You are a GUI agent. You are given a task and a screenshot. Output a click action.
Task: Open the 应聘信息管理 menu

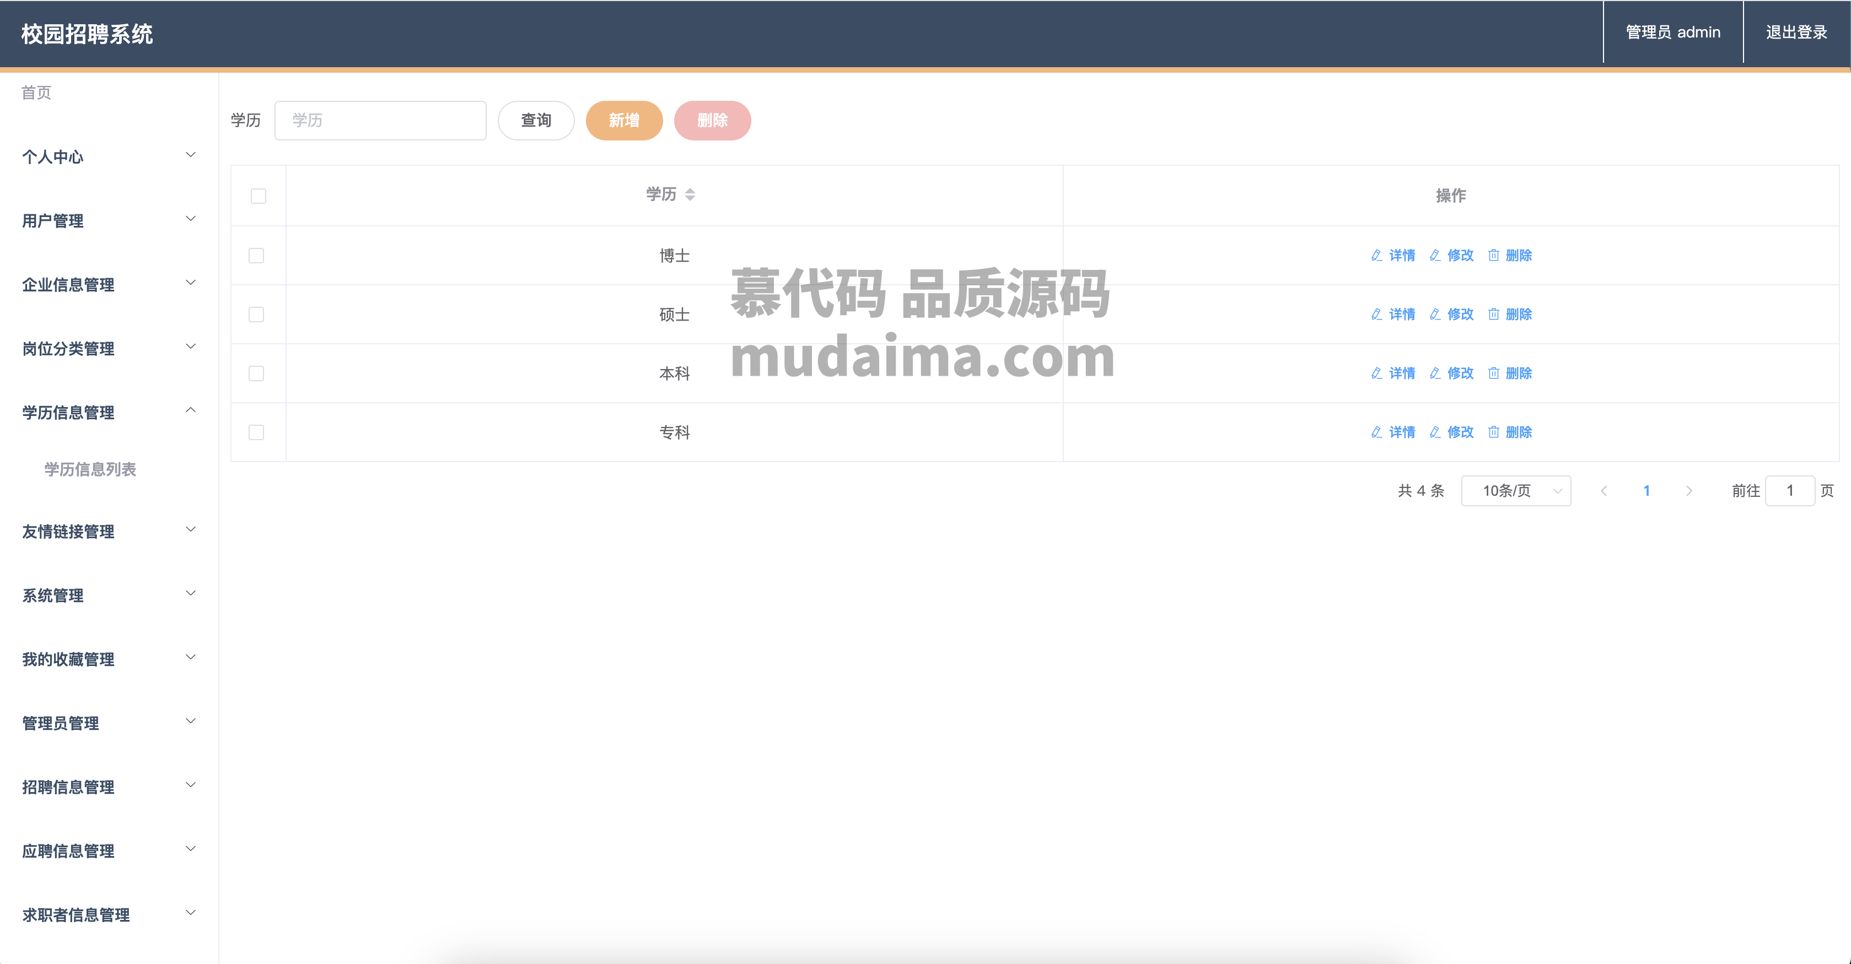click(x=109, y=851)
